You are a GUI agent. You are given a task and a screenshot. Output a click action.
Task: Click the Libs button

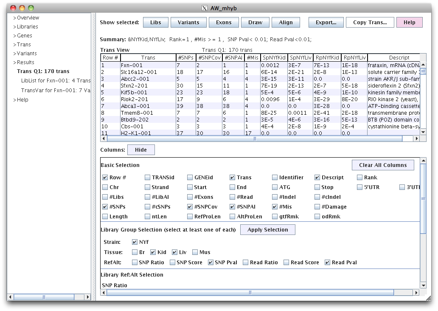(x=155, y=23)
